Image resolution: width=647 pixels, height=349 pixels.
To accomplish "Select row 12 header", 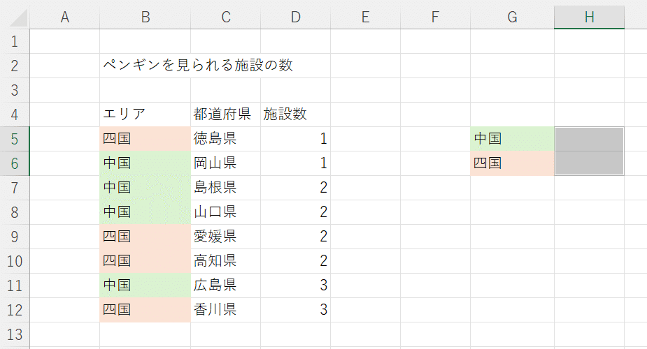I will click(15, 309).
